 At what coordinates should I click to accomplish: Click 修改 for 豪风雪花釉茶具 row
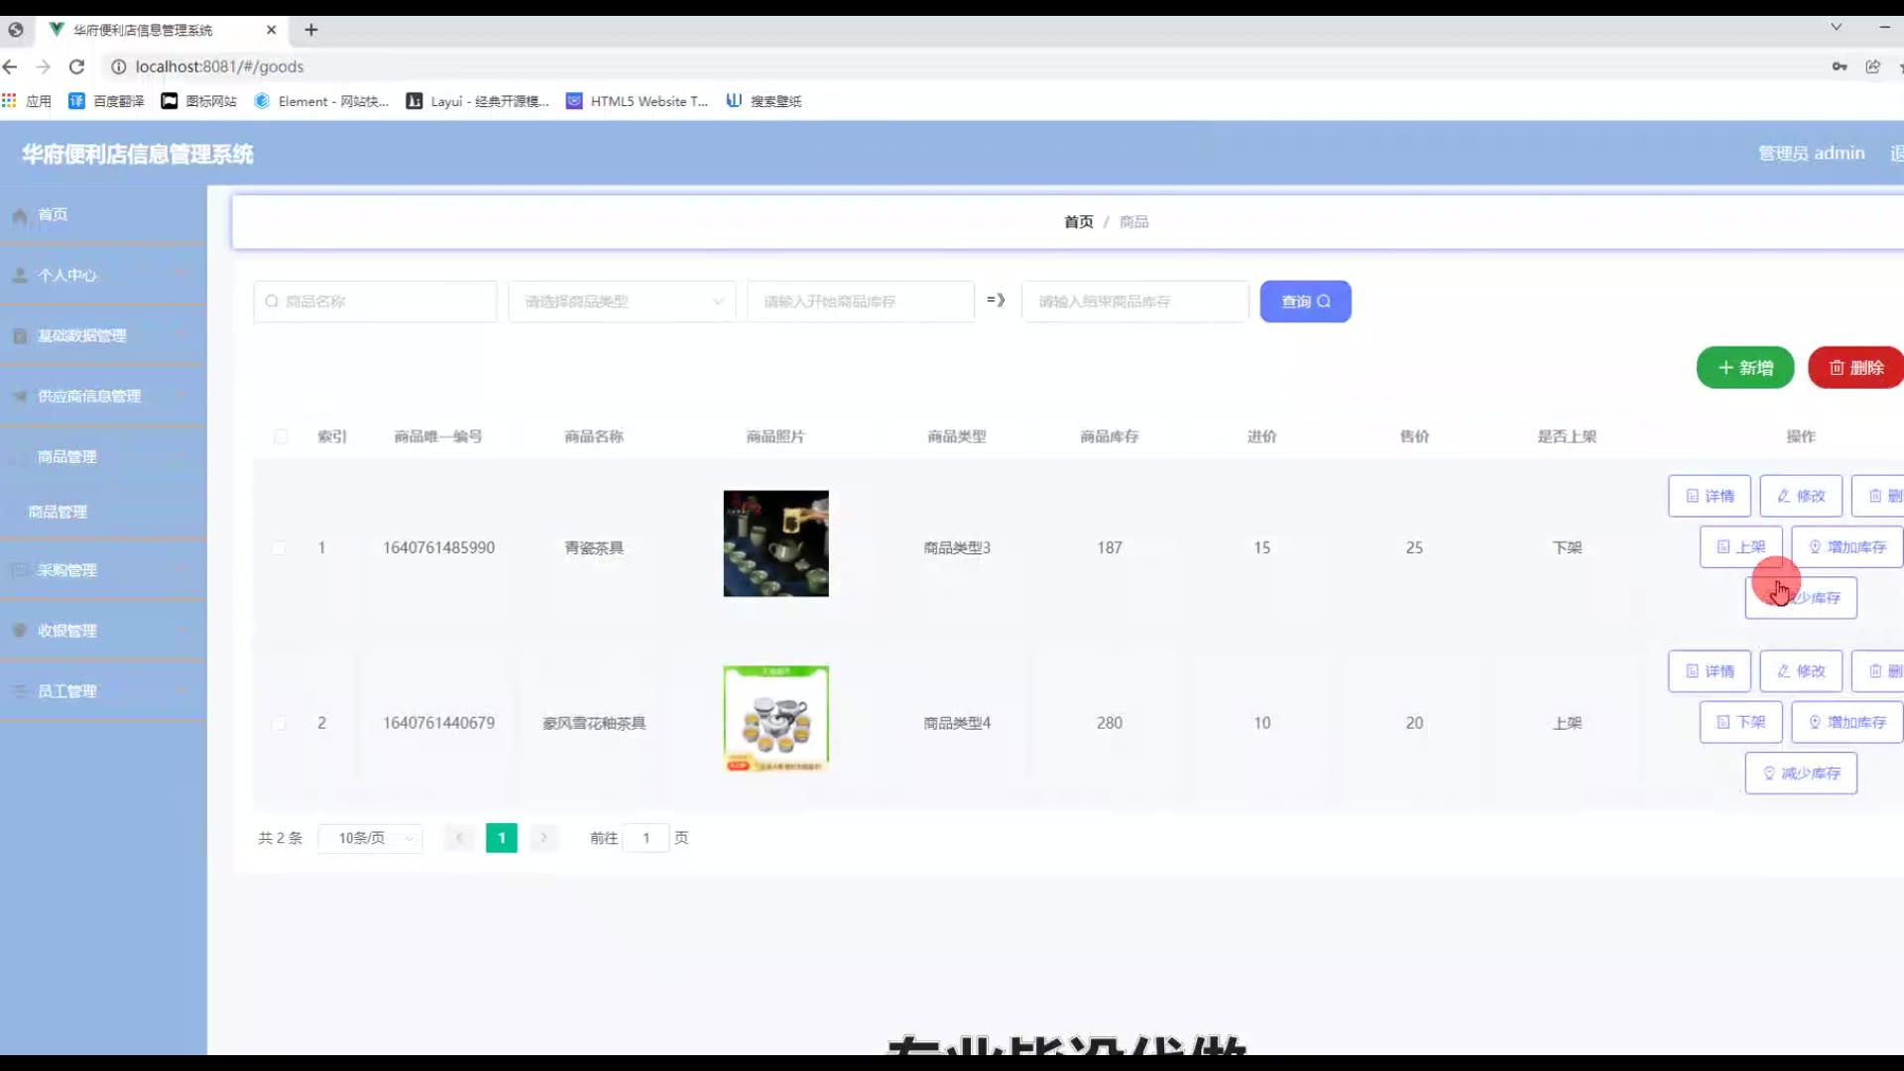coord(1801,671)
